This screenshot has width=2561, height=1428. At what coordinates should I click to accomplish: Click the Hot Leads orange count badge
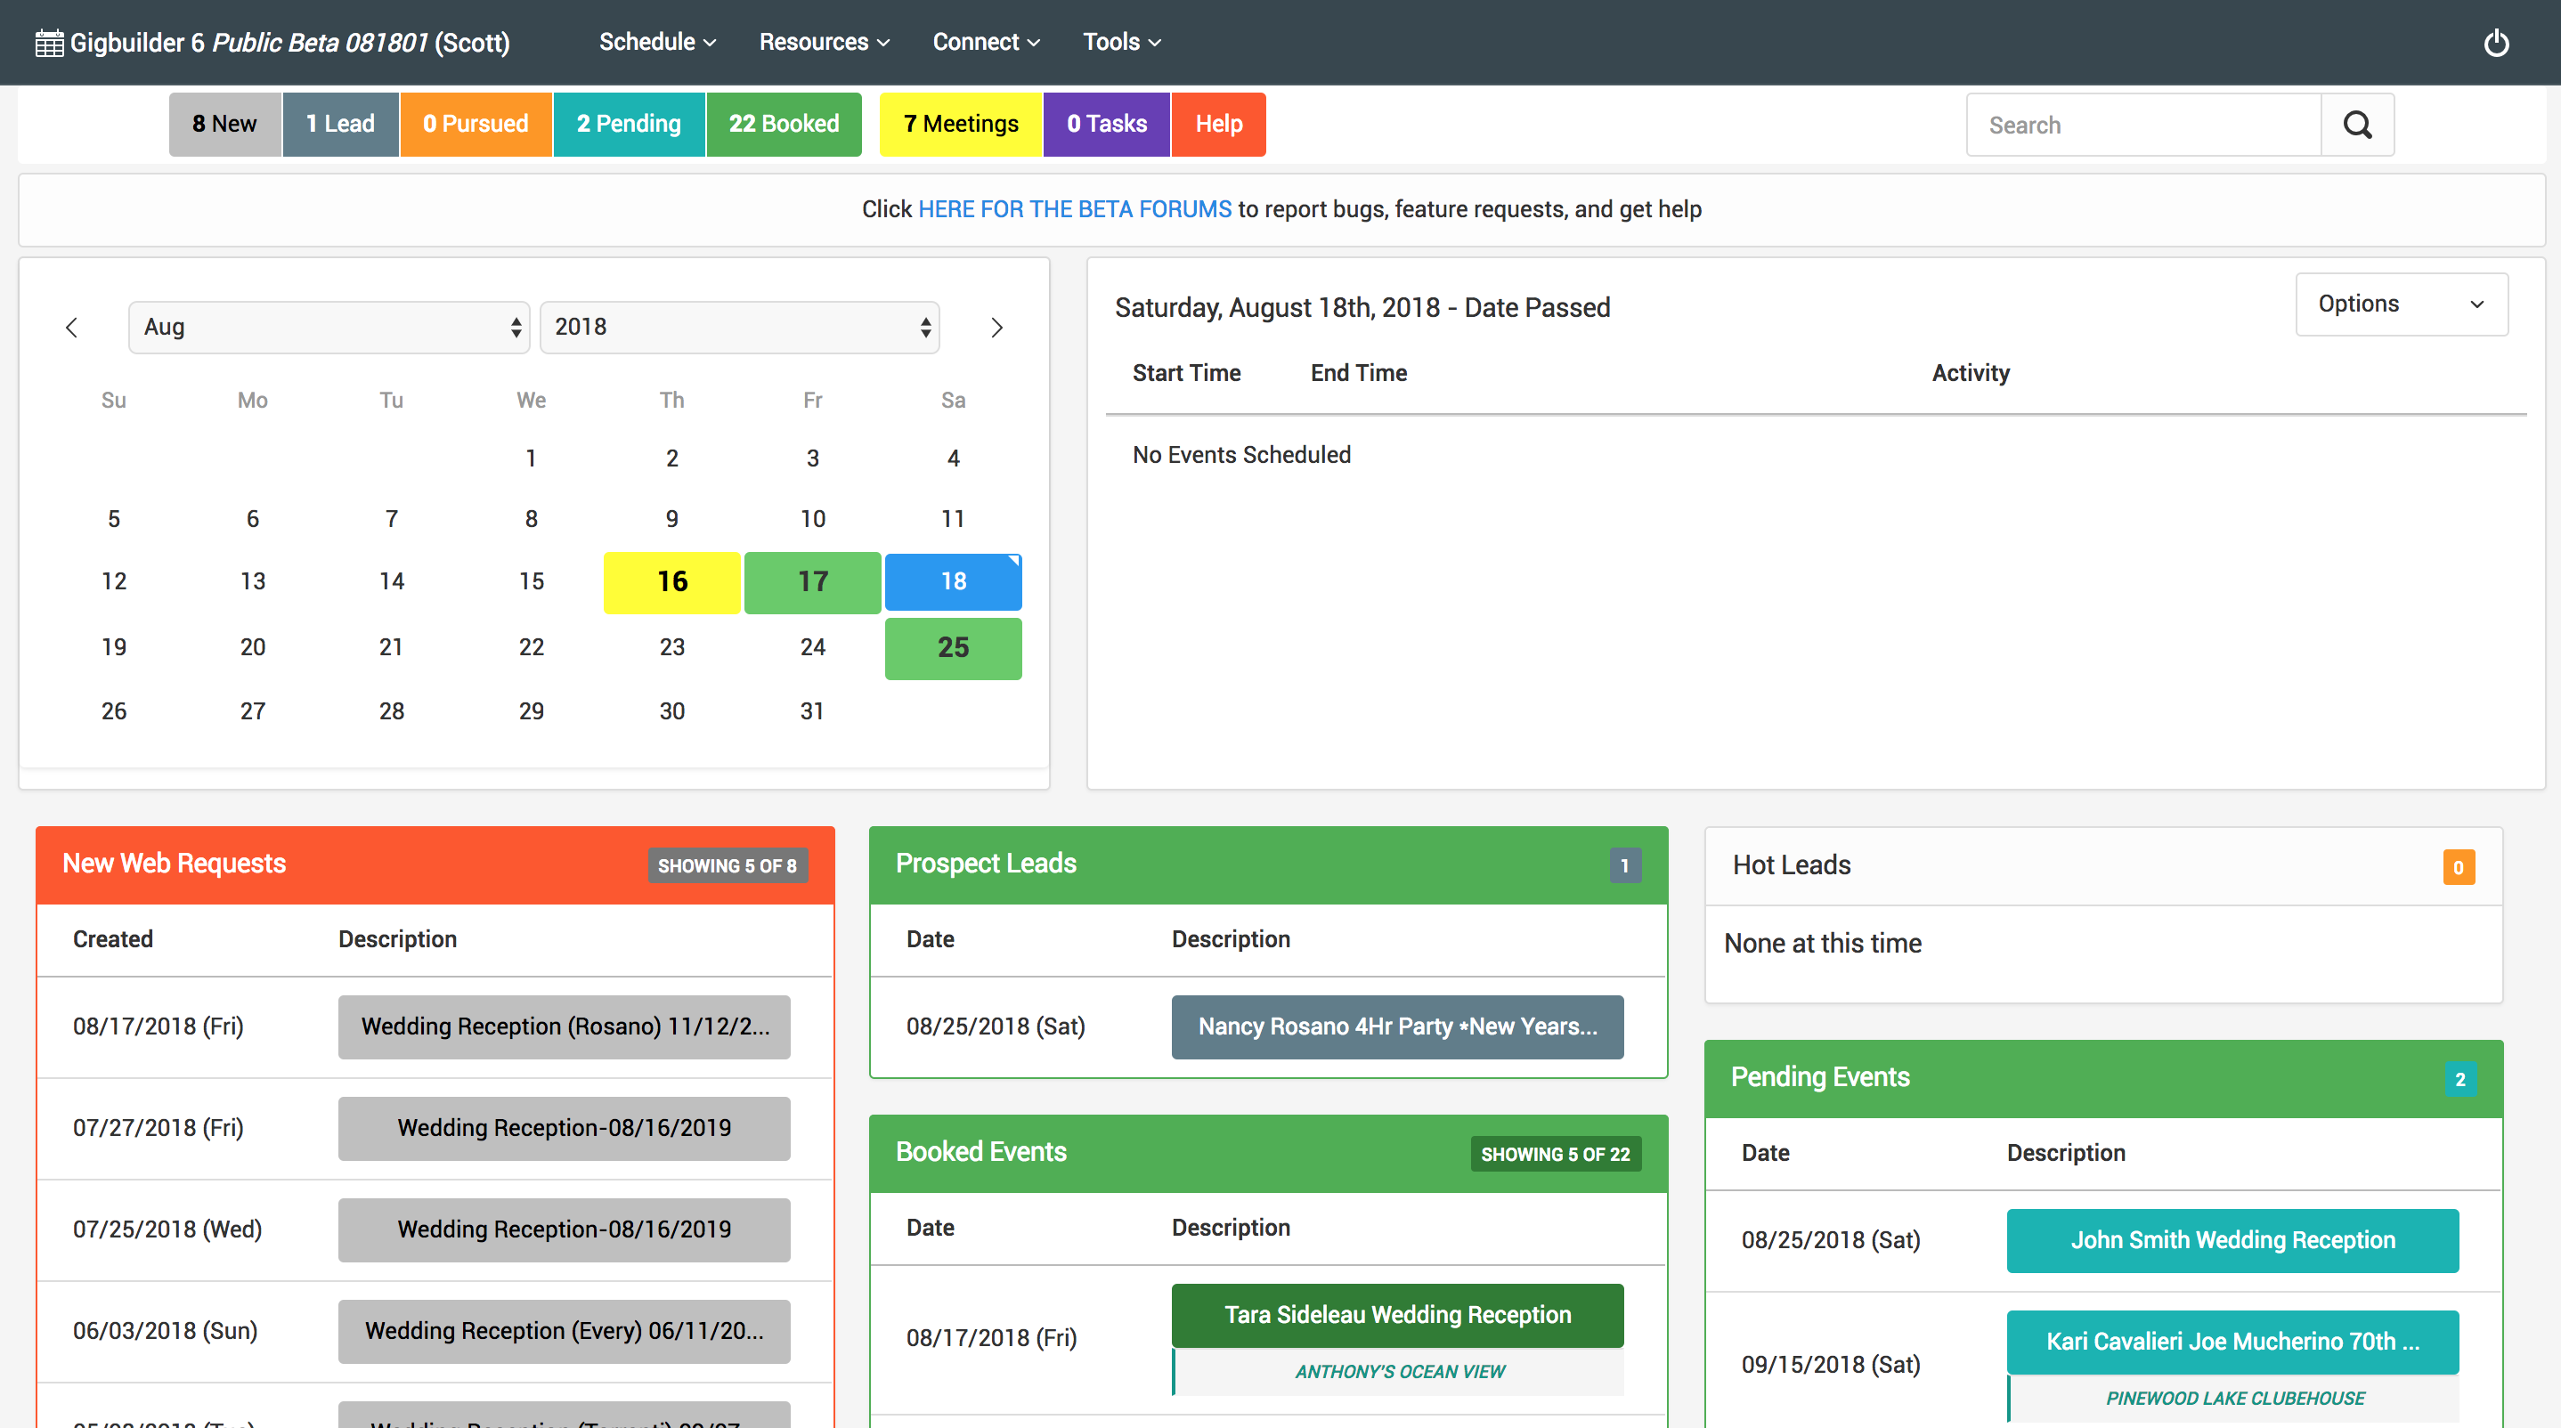click(x=2458, y=867)
